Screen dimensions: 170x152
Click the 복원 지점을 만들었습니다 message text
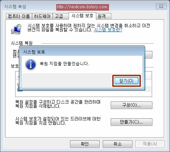[x=64, y=64]
